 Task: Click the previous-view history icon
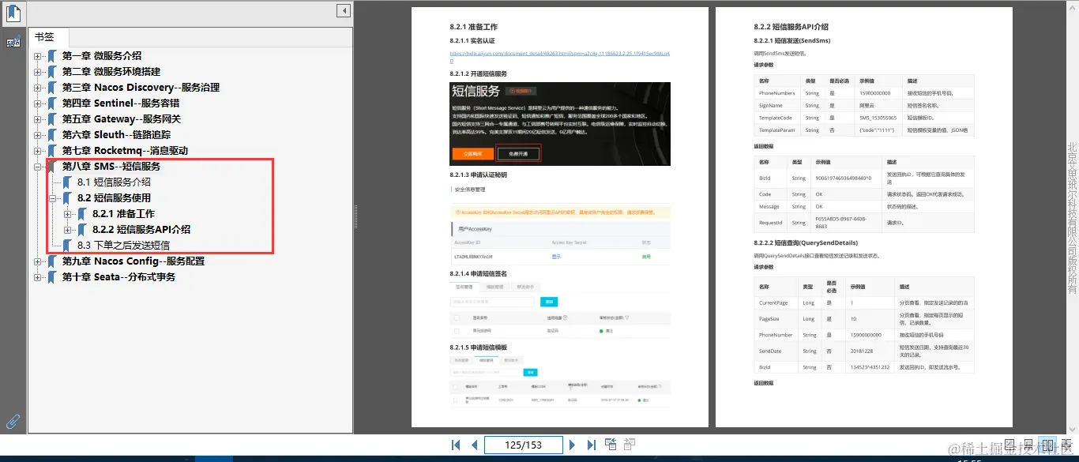tap(611, 445)
